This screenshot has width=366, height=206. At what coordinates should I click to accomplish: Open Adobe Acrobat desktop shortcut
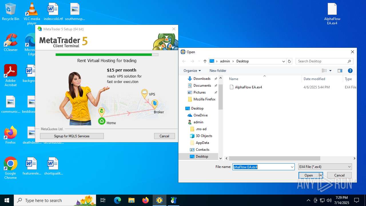[x=11, y=76]
